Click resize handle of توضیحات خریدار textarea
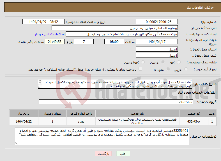The width and height of the screenshot is (221, 161). coord(16,143)
